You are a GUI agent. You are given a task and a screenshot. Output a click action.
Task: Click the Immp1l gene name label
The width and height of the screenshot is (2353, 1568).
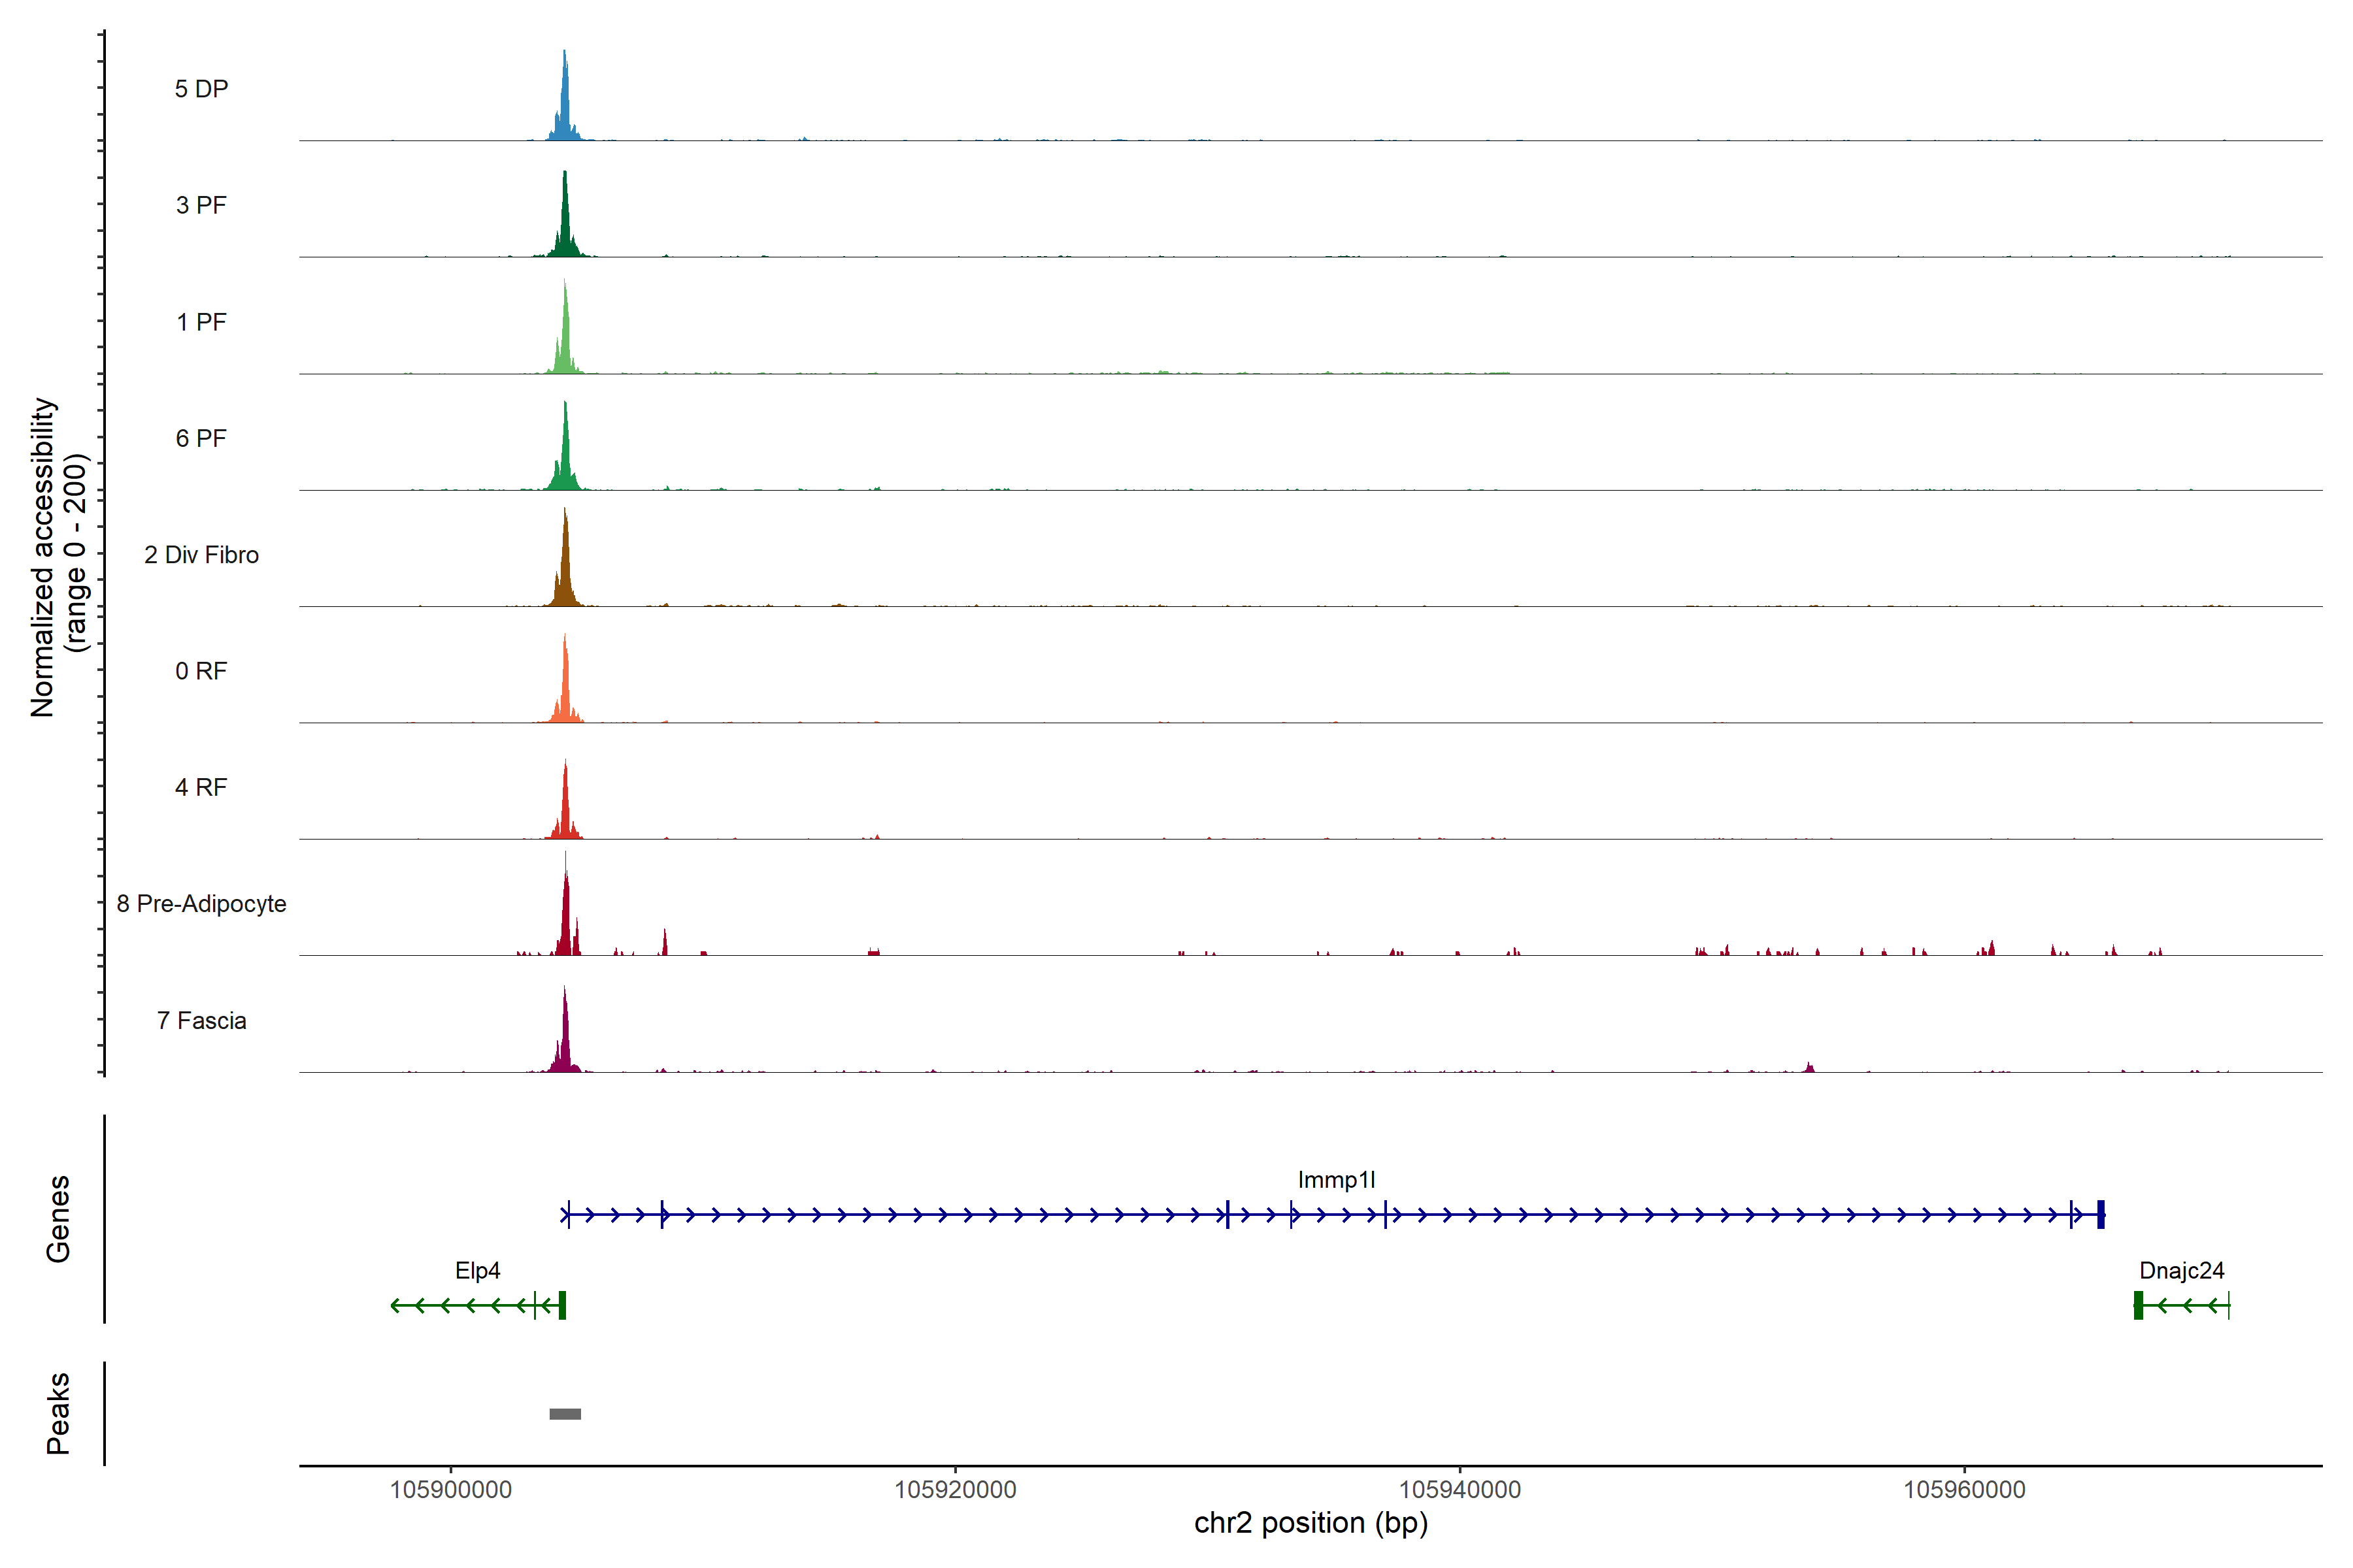1335,1179
